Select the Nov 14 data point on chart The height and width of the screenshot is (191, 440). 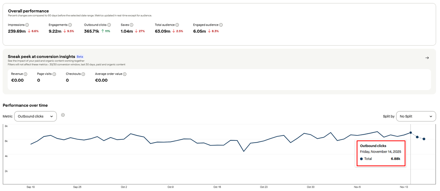pos(411,133)
